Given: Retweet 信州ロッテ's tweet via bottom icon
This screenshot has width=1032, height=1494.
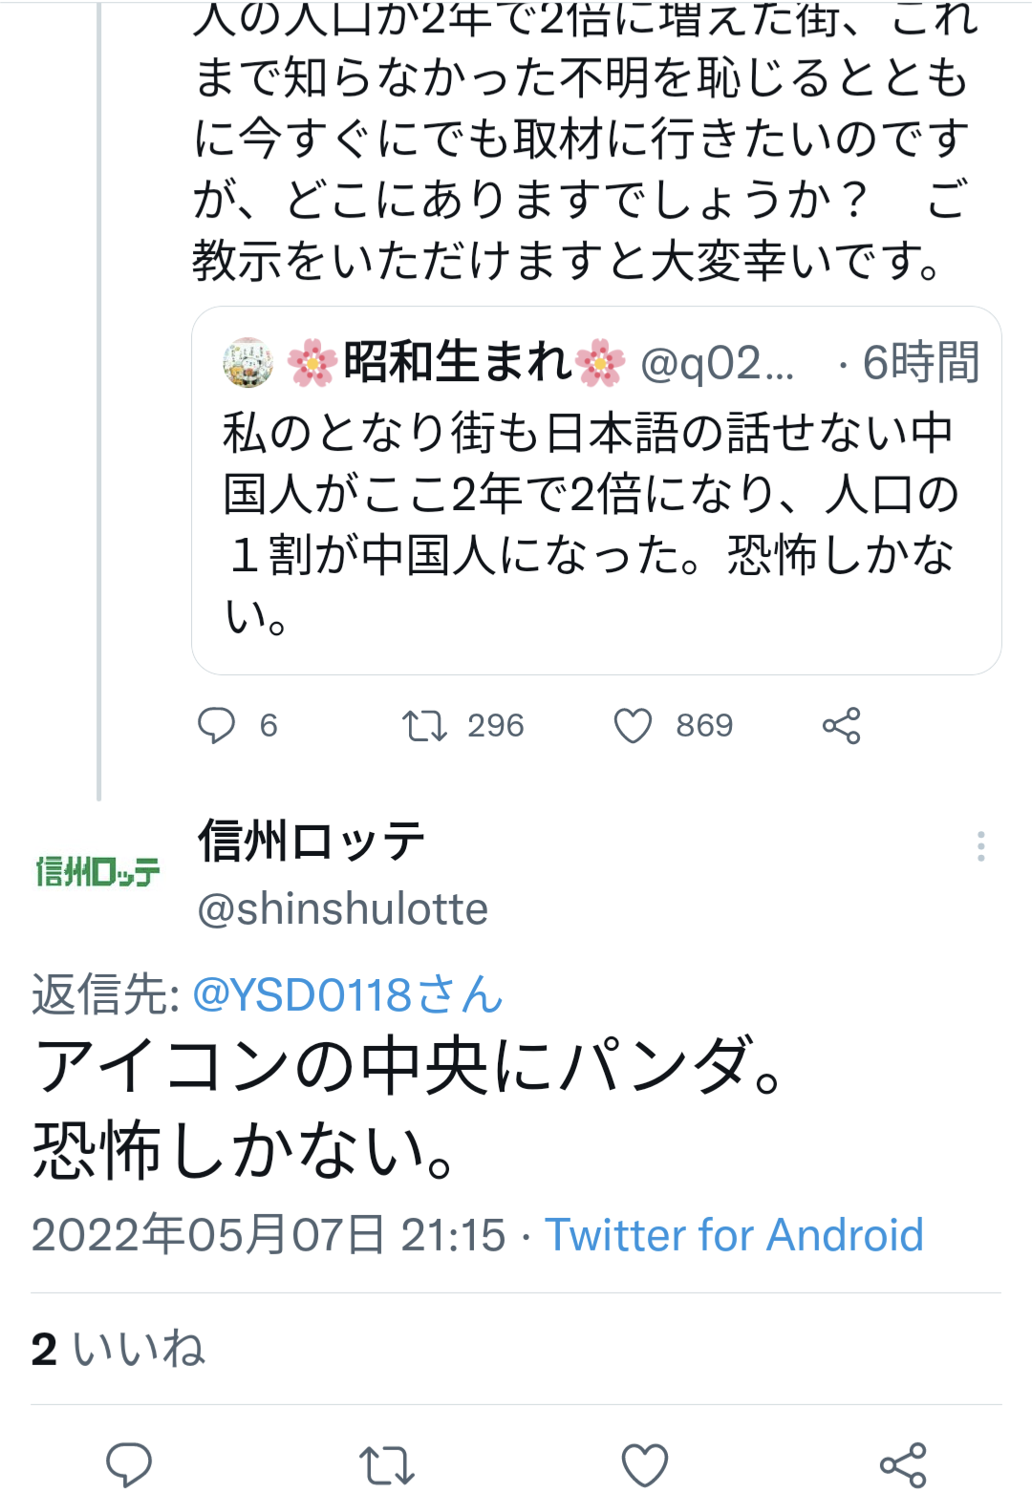Looking at the screenshot, I should click(386, 1463).
